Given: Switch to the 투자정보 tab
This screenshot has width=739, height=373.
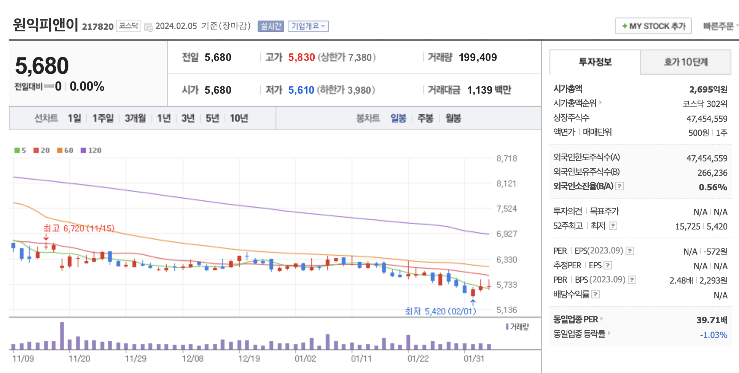Looking at the screenshot, I should pos(595,62).
